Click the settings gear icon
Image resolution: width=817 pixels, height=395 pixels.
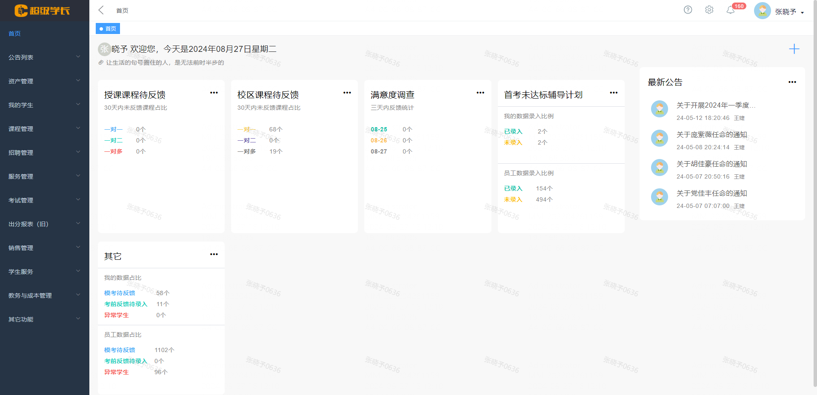coord(709,9)
